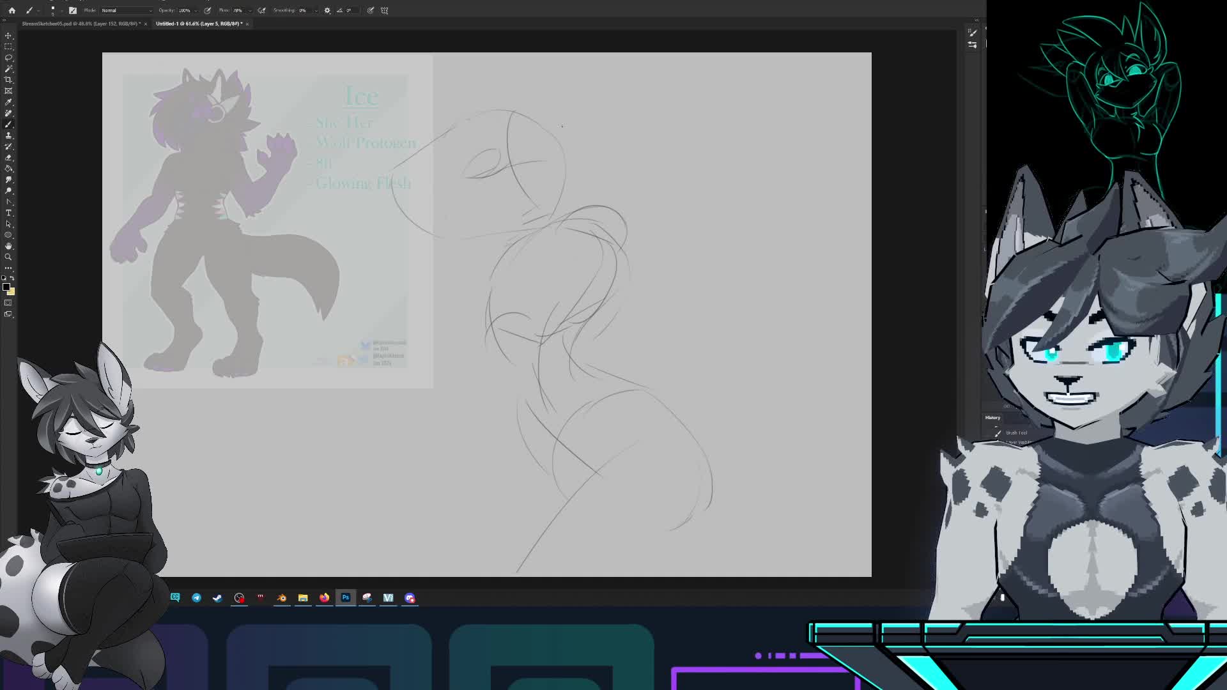Viewport: 1227px width, 690px height.
Task: Select the Lasso tool
Action: (8, 57)
